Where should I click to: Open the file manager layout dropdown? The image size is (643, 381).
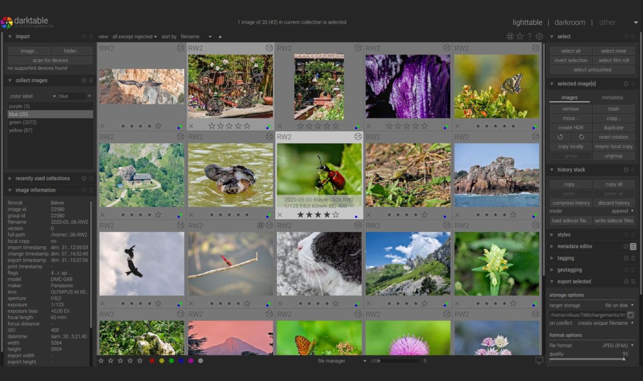pyautogui.click(x=342, y=360)
